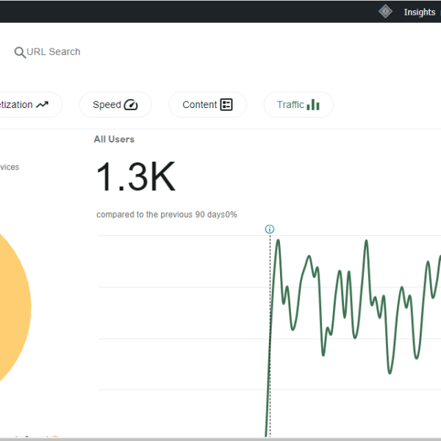Click the URL Search magnifier icon
The width and height of the screenshot is (441, 441).
click(20, 52)
